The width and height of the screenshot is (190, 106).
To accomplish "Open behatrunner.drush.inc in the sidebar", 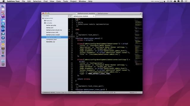I will [54, 30].
